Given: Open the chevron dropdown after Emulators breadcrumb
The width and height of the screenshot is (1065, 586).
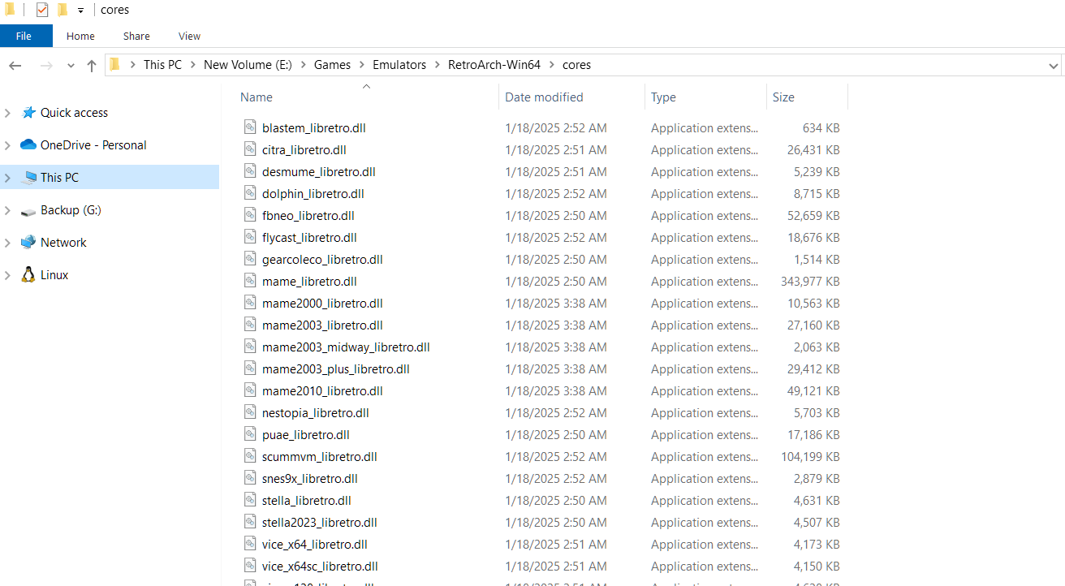Looking at the screenshot, I should 438,65.
